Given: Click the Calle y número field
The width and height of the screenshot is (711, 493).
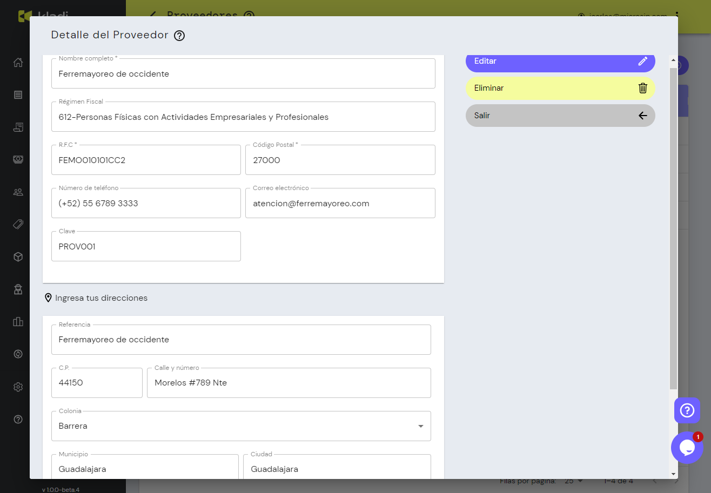Looking at the screenshot, I should pos(289,383).
